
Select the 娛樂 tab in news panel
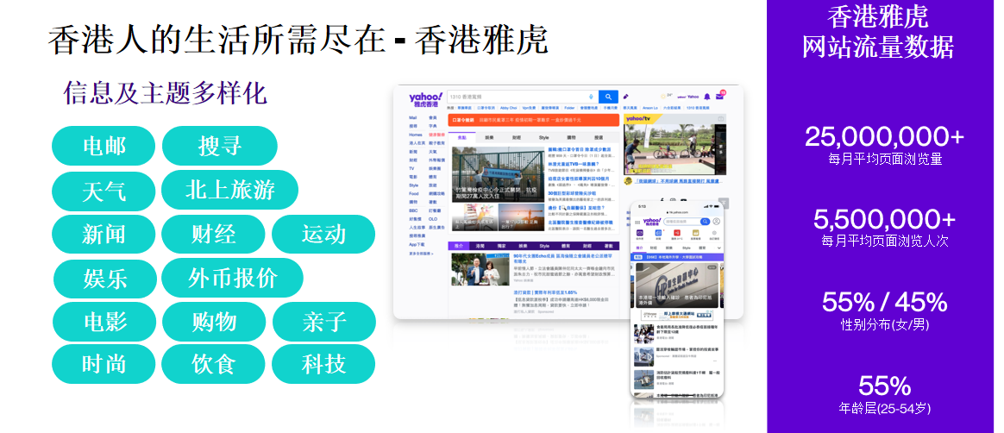coord(489,138)
